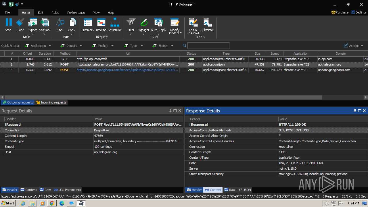Sort by the Size column header
The height and width of the screenshot is (207, 368).
(x=257, y=53)
